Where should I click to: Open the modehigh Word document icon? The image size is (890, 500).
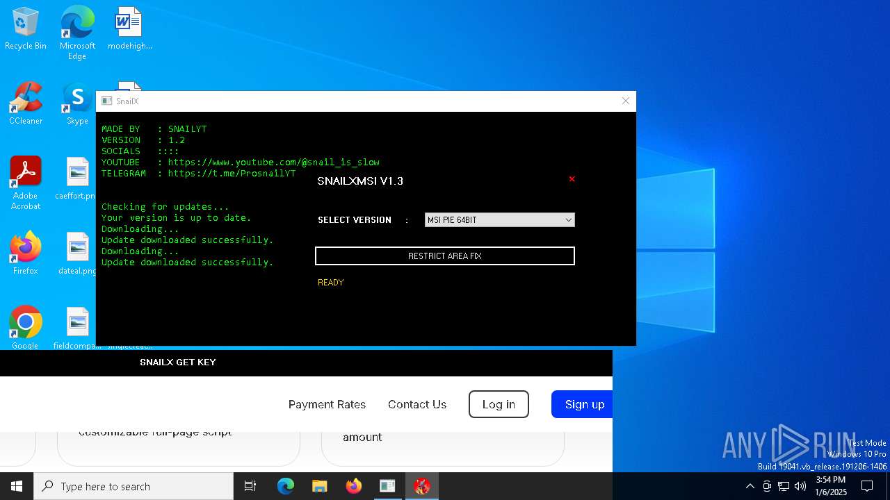click(x=129, y=29)
